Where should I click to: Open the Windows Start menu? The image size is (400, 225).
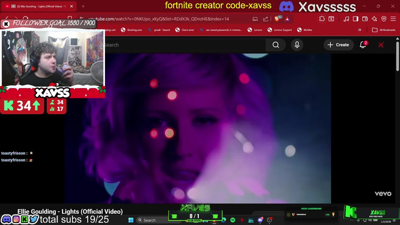coord(131,220)
